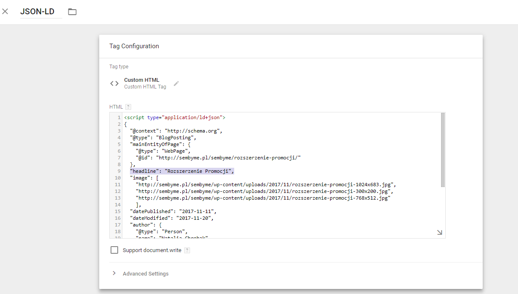Click the "@context" schema.org line
Viewport: 518px width, 294px height.
pos(176,131)
